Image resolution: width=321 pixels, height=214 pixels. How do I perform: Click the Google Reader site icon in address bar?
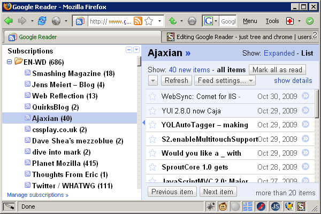pos(80,21)
